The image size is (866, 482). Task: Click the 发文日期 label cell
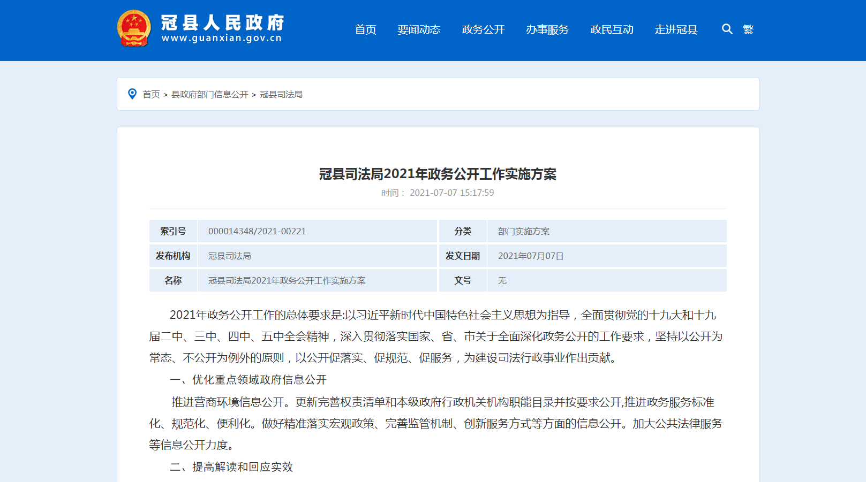463,256
